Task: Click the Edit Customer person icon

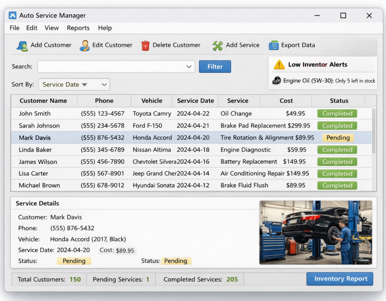Action: click(x=84, y=46)
